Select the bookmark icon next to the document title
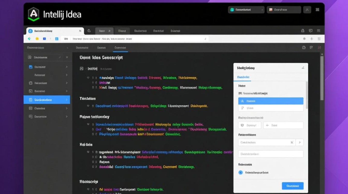Viewport: 348px width, 194px height. pos(81,69)
